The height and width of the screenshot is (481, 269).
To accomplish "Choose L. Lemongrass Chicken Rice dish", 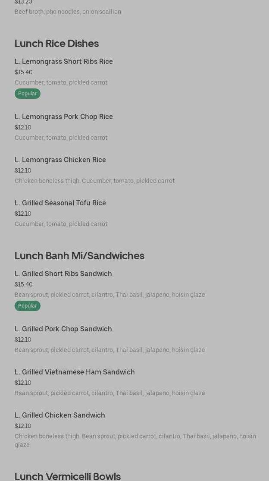I will [60, 160].
